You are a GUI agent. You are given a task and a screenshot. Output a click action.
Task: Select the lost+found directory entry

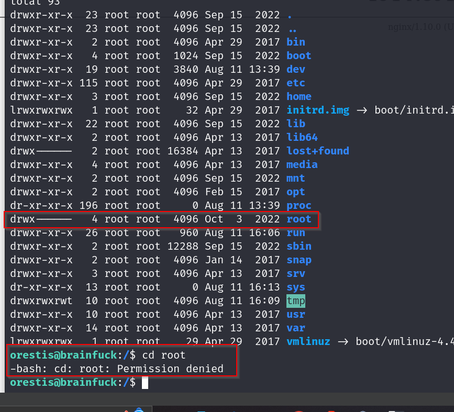pyautogui.click(x=318, y=151)
